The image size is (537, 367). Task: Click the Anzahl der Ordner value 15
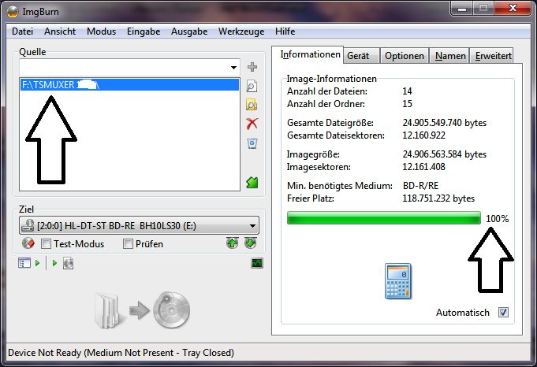407,104
